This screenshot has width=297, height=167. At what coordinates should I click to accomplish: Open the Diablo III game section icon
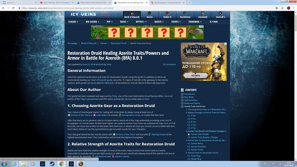pyautogui.click(x=167, y=15)
